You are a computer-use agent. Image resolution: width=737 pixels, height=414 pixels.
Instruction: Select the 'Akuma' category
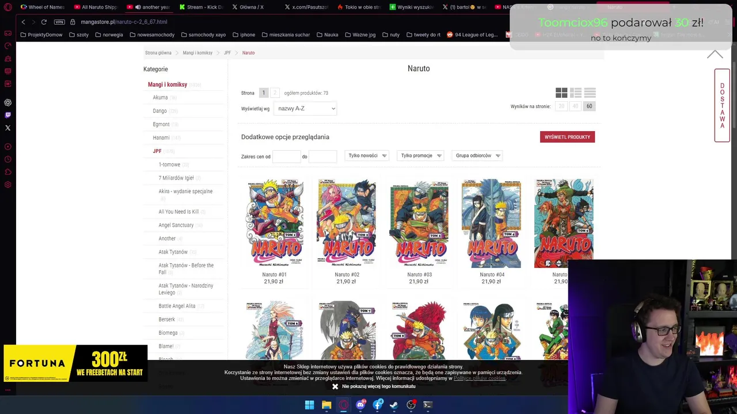(x=160, y=98)
